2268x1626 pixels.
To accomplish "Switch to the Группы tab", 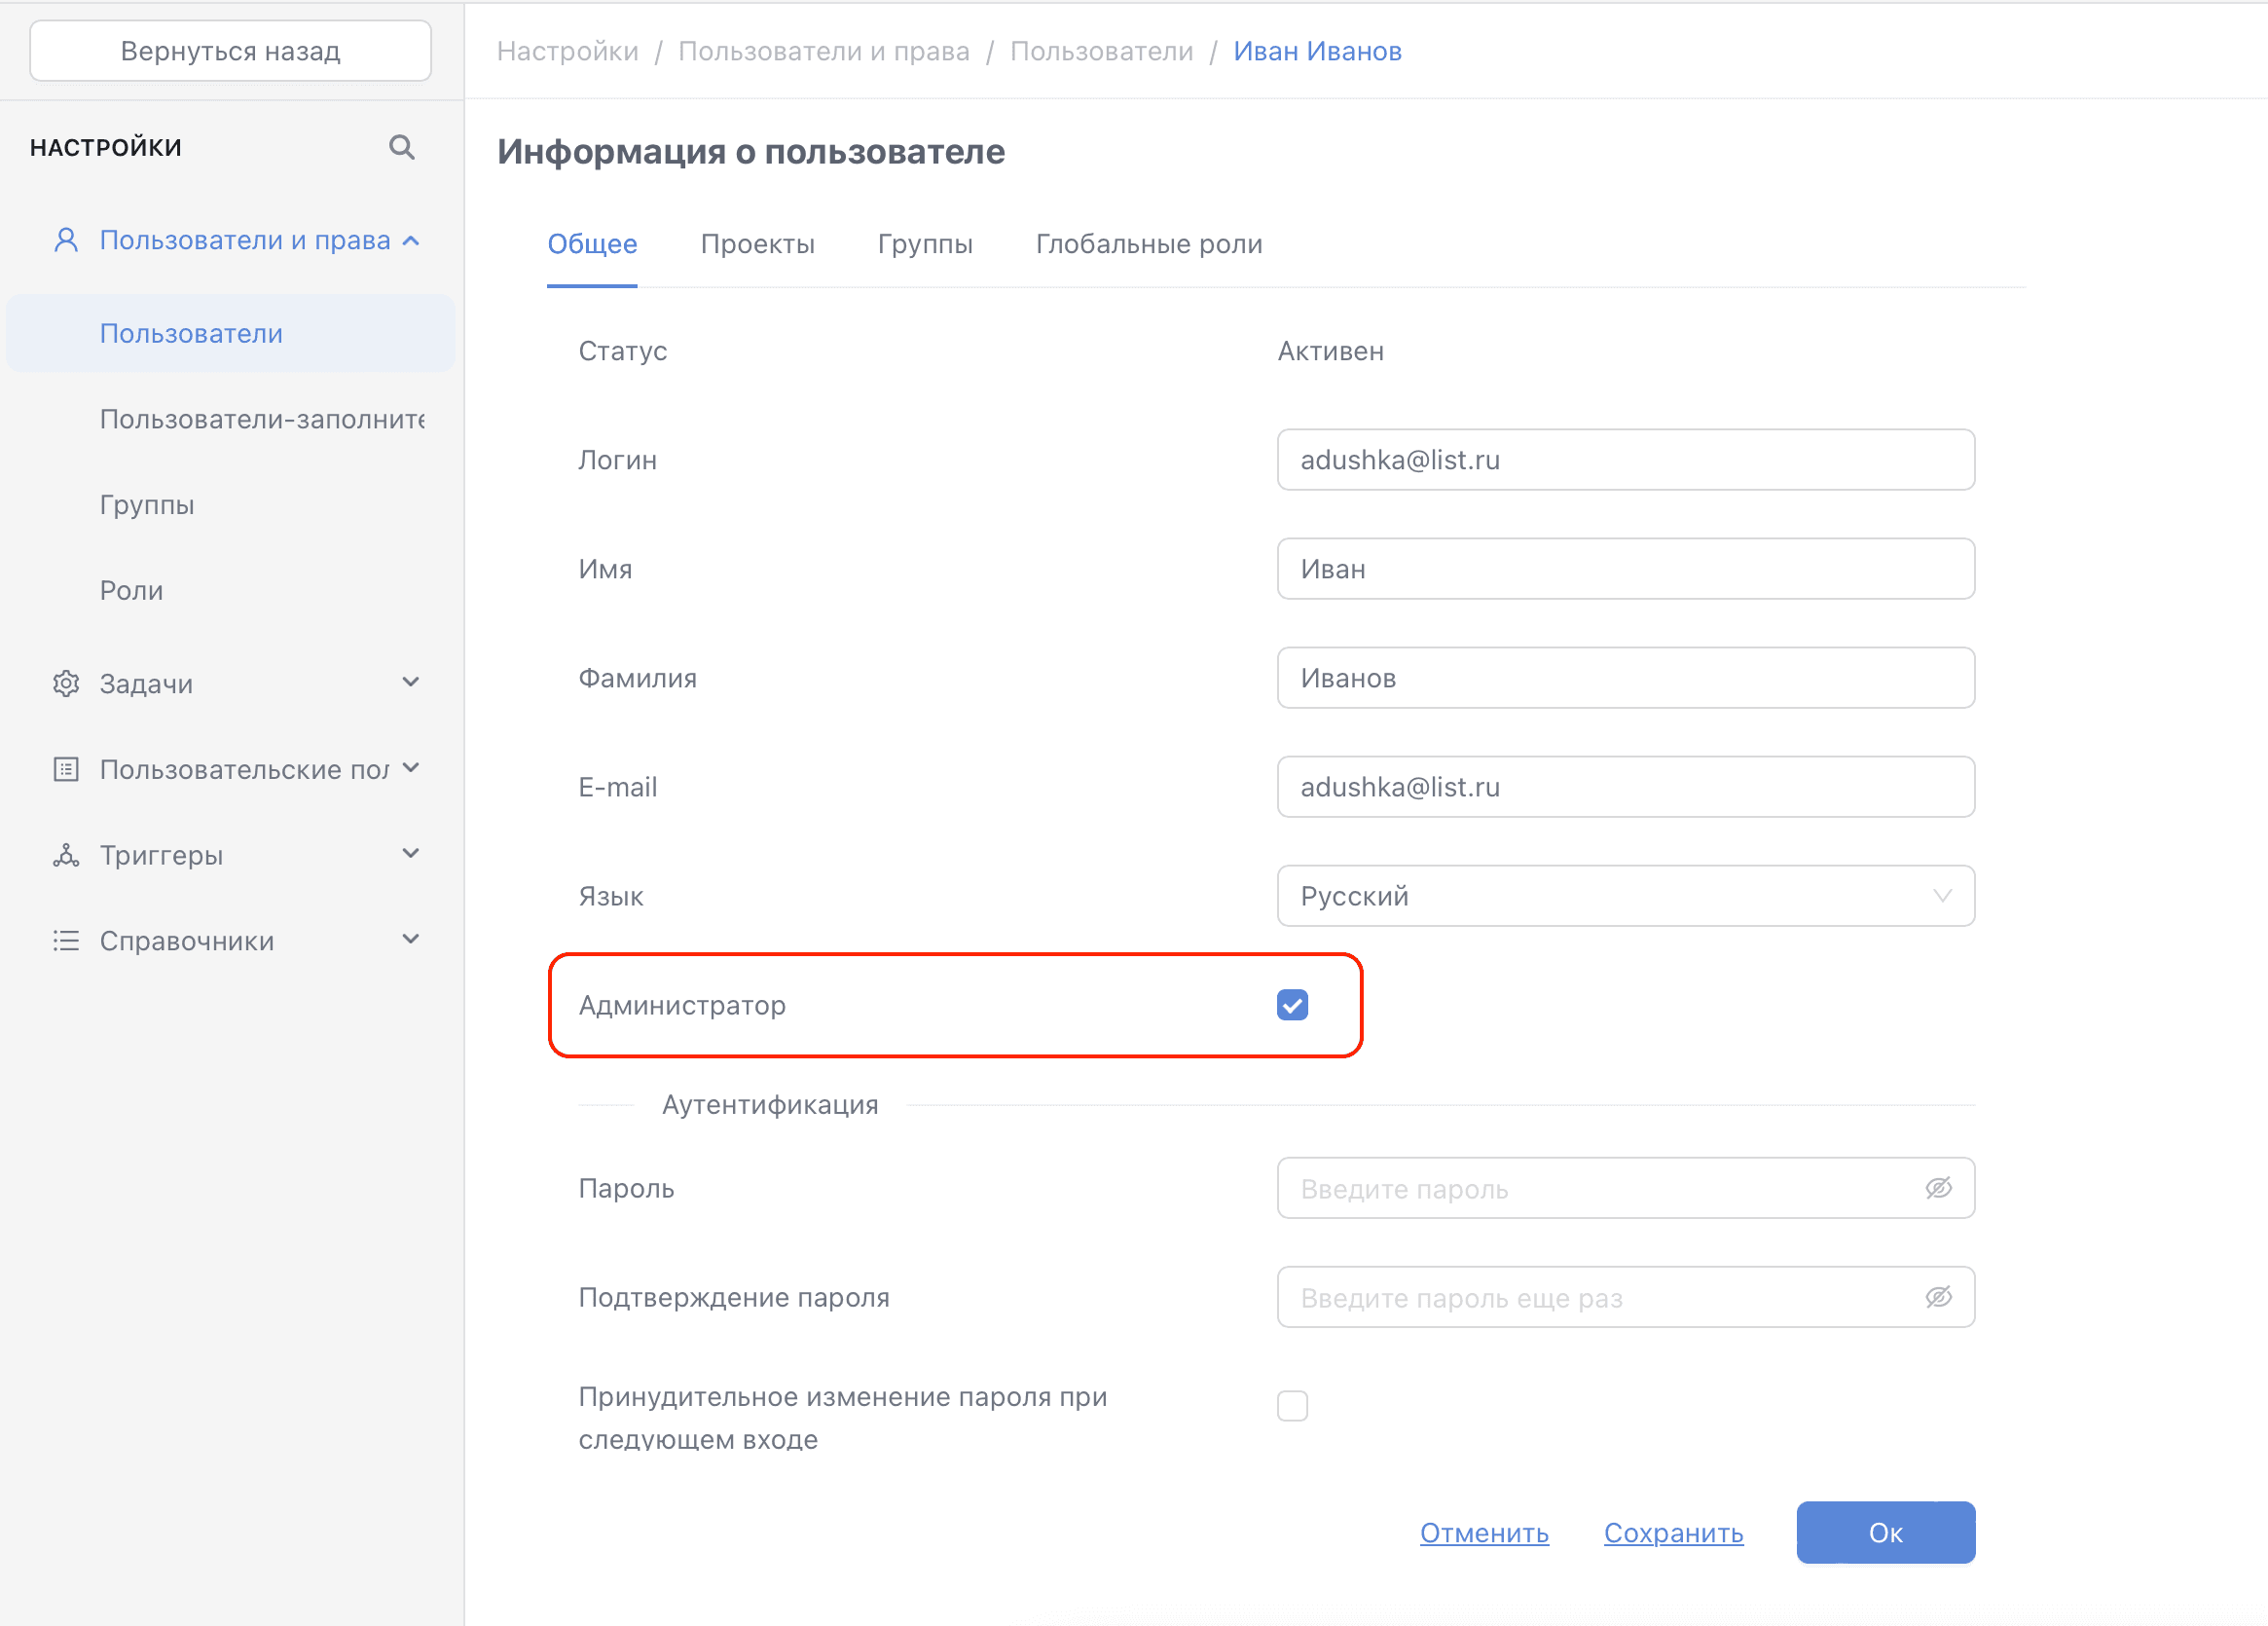I will click(x=925, y=244).
